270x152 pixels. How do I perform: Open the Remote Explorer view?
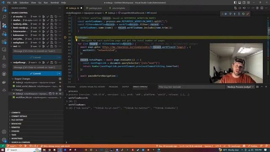click(4, 50)
